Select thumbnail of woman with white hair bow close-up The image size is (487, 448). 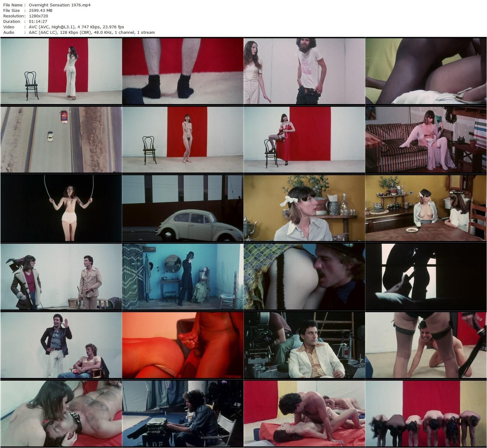click(304, 208)
